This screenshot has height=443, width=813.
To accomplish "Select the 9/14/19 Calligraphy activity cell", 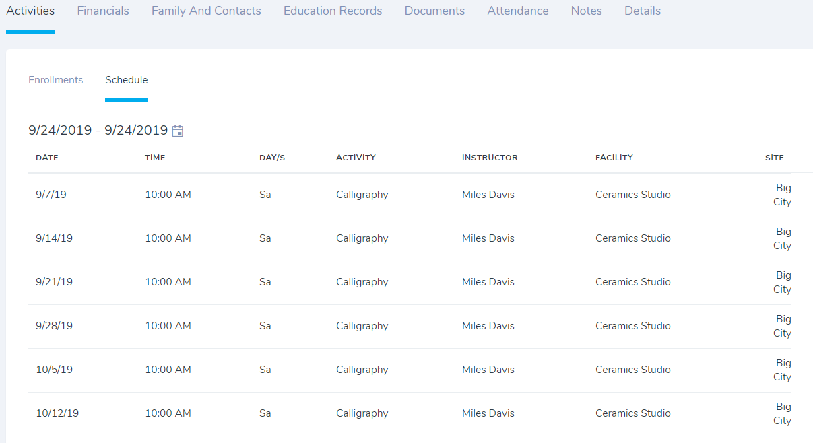I will pyautogui.click(x=362, y=238).
